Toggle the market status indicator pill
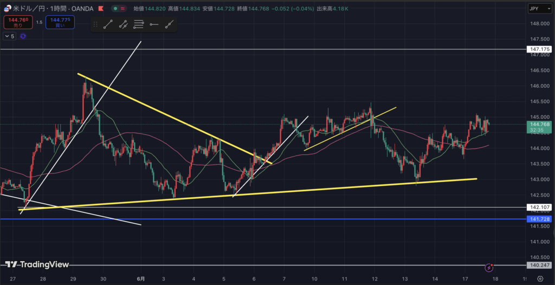The width and height of the screenshot is (555, 285). pos(120,8)
